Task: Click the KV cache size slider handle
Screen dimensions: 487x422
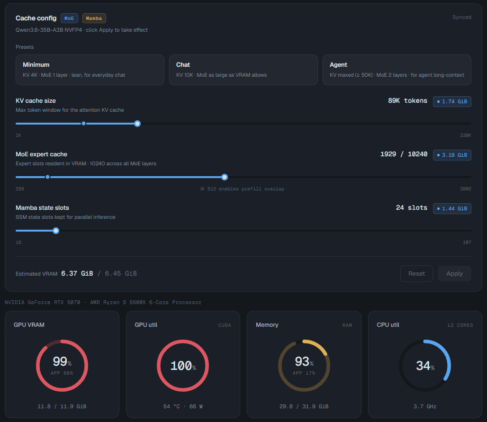Action: coord(137,124)
